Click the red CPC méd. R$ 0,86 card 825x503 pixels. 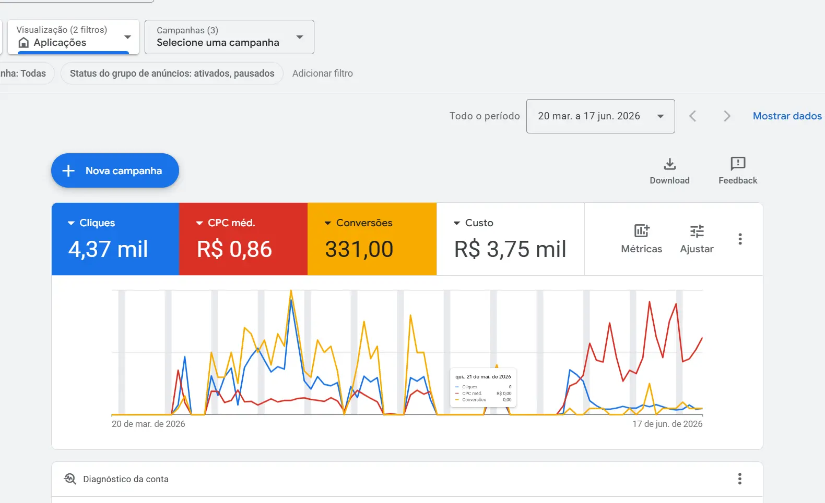[x=243, y=239]
